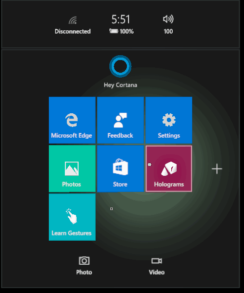Screen dimensions: 244x293
Task: Click the volume value "100"
Action: [x=168, y=31]
